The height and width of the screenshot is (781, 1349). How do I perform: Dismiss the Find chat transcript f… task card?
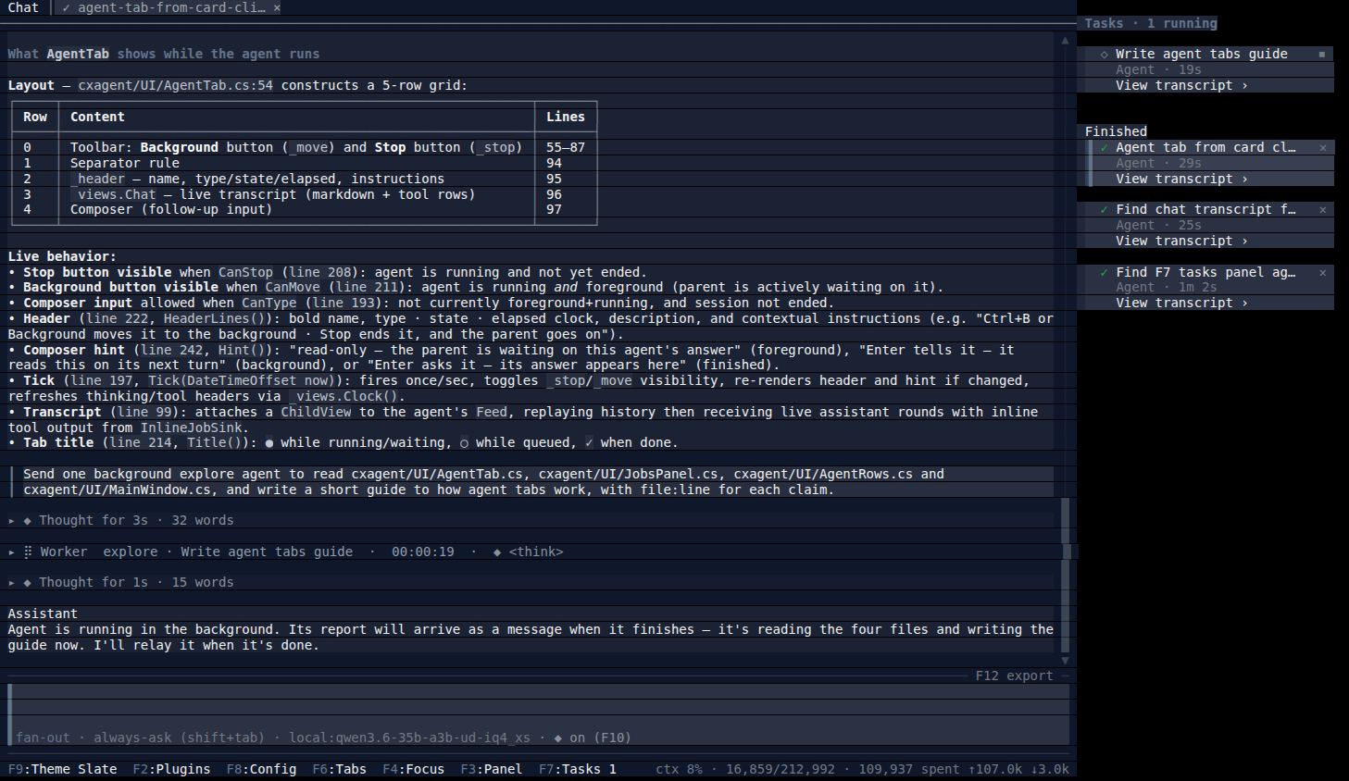pyautogui.click(x=1322, y=210)
